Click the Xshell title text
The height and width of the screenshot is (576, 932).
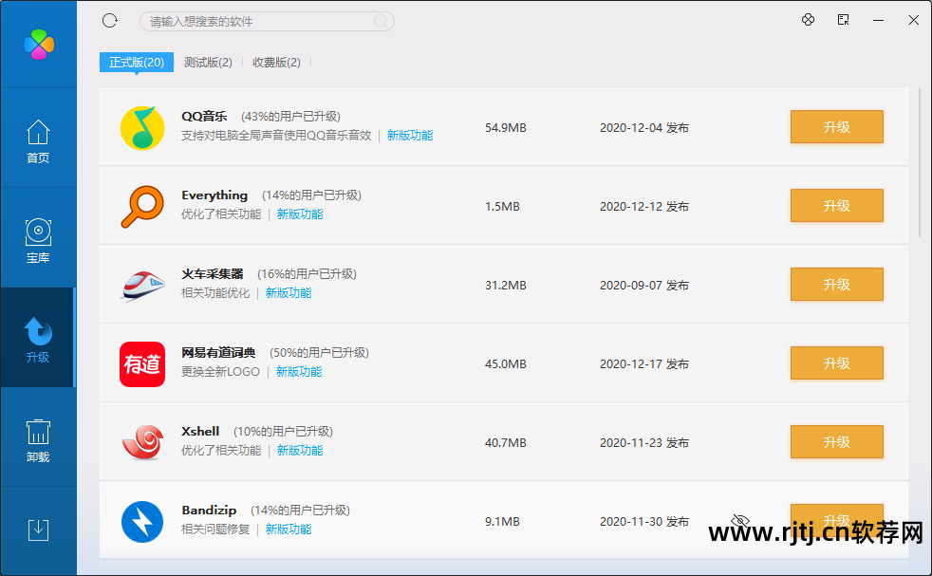tap(200, 432)
